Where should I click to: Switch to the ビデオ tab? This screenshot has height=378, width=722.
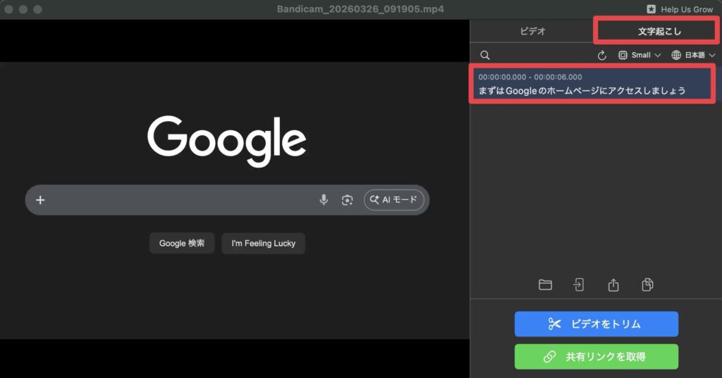[x=532, y=31]
